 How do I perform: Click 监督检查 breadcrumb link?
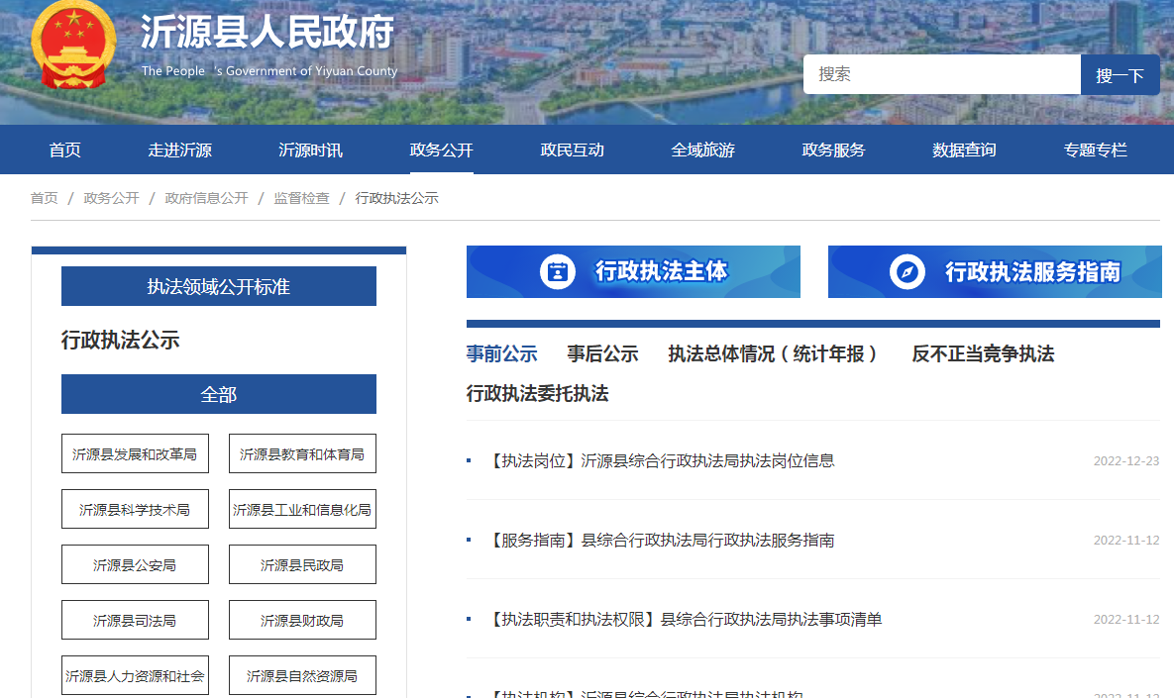(x=301, y=198)
